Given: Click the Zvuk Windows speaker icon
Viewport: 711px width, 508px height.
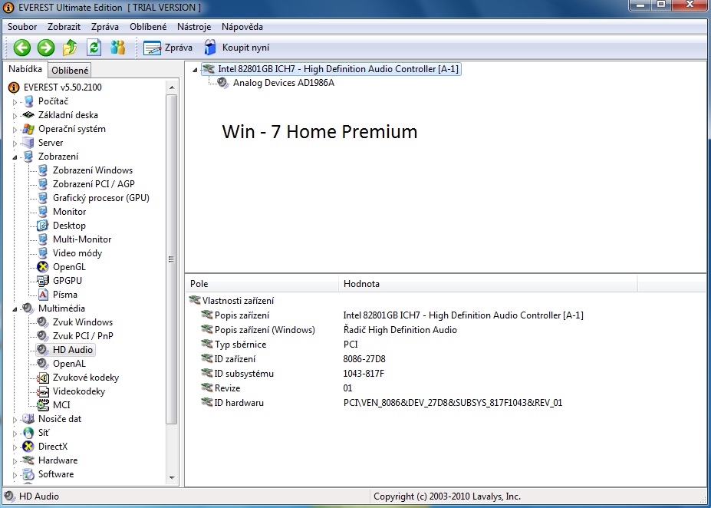Looking at the screenshot, I should coord(43,322).
